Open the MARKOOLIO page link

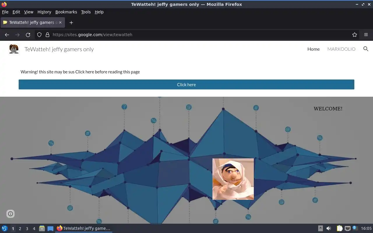click(x=341, y=49)
